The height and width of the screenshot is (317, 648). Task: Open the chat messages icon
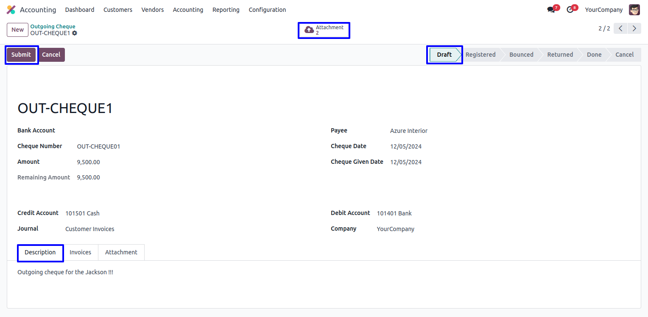(551, 10)
